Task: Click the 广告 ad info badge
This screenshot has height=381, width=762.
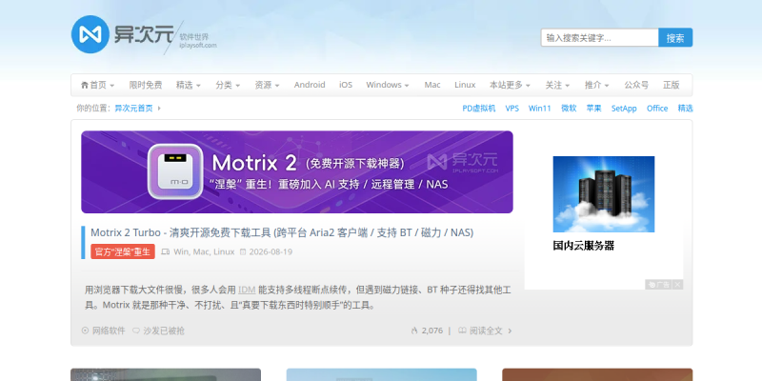Action: click(658, 284)
